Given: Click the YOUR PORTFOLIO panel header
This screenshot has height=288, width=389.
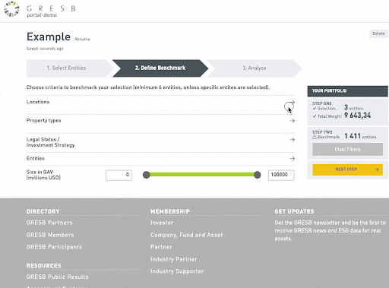Looking at the screenshot, I should tap(348, 91).
